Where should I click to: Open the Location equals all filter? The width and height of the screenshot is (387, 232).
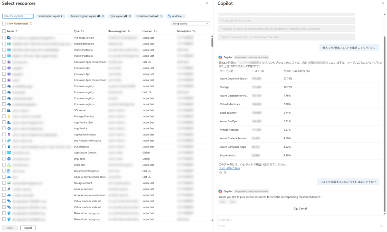click(x=147, y=16)
